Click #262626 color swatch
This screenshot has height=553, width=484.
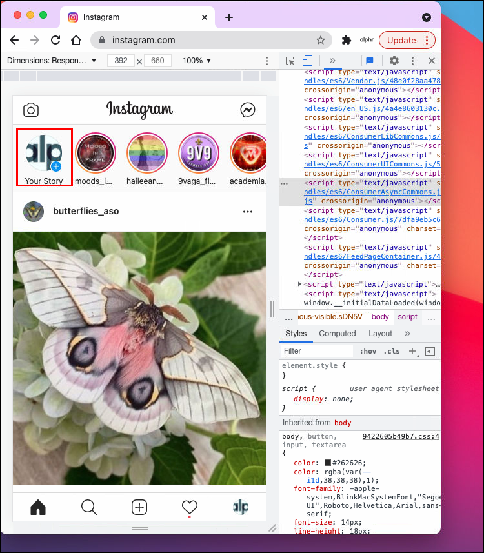[x=327, y=463]
